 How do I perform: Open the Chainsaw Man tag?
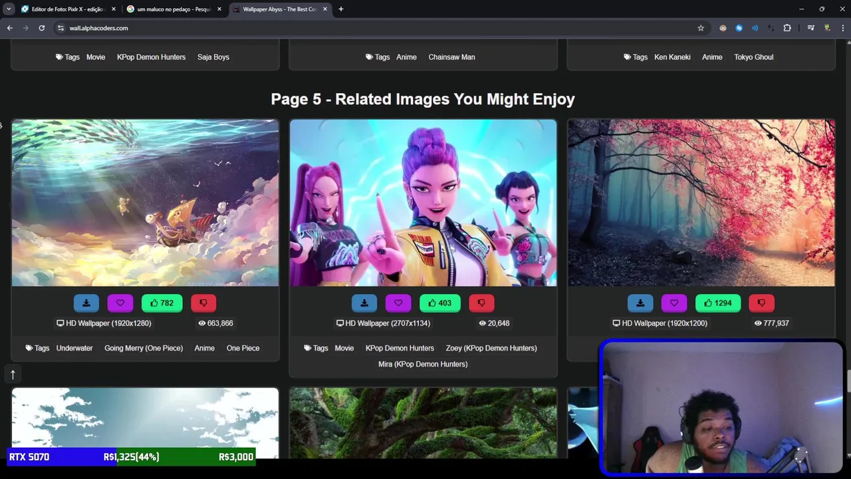pos(451,57)
